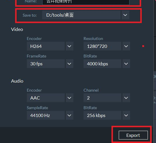Click the 44100 Hz sample rate field

click(x=46, y=115)
